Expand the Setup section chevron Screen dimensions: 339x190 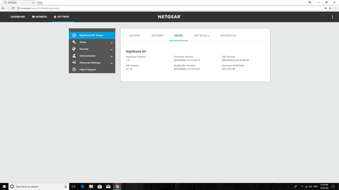111,43
